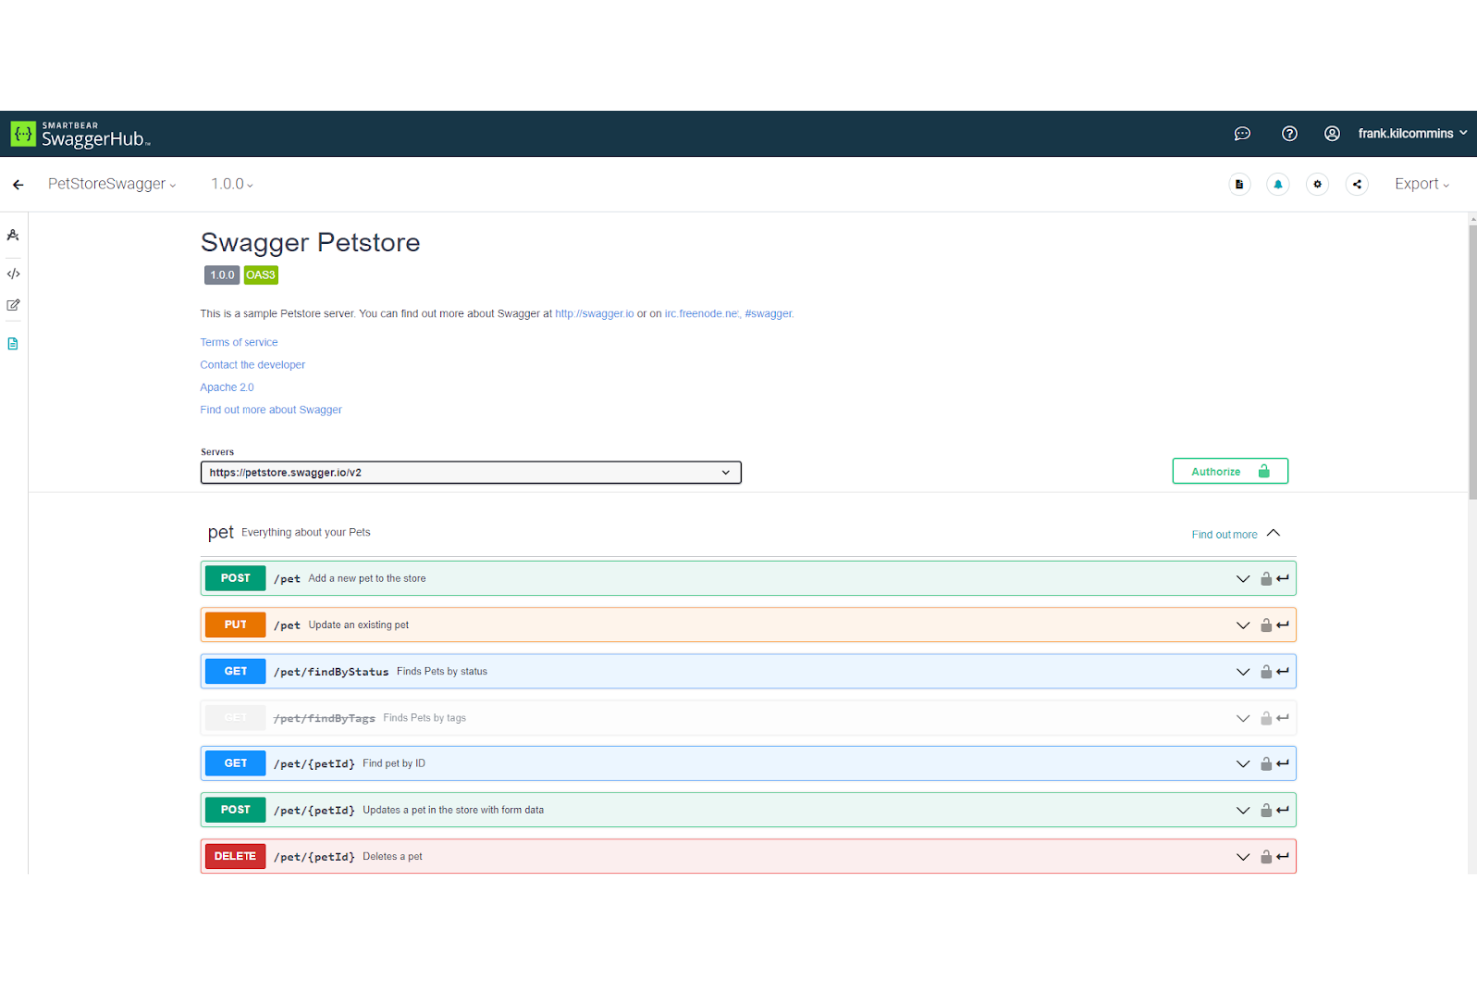
Task: Collapse the pet section via Find out more chevron
Action: [1274, 533]
